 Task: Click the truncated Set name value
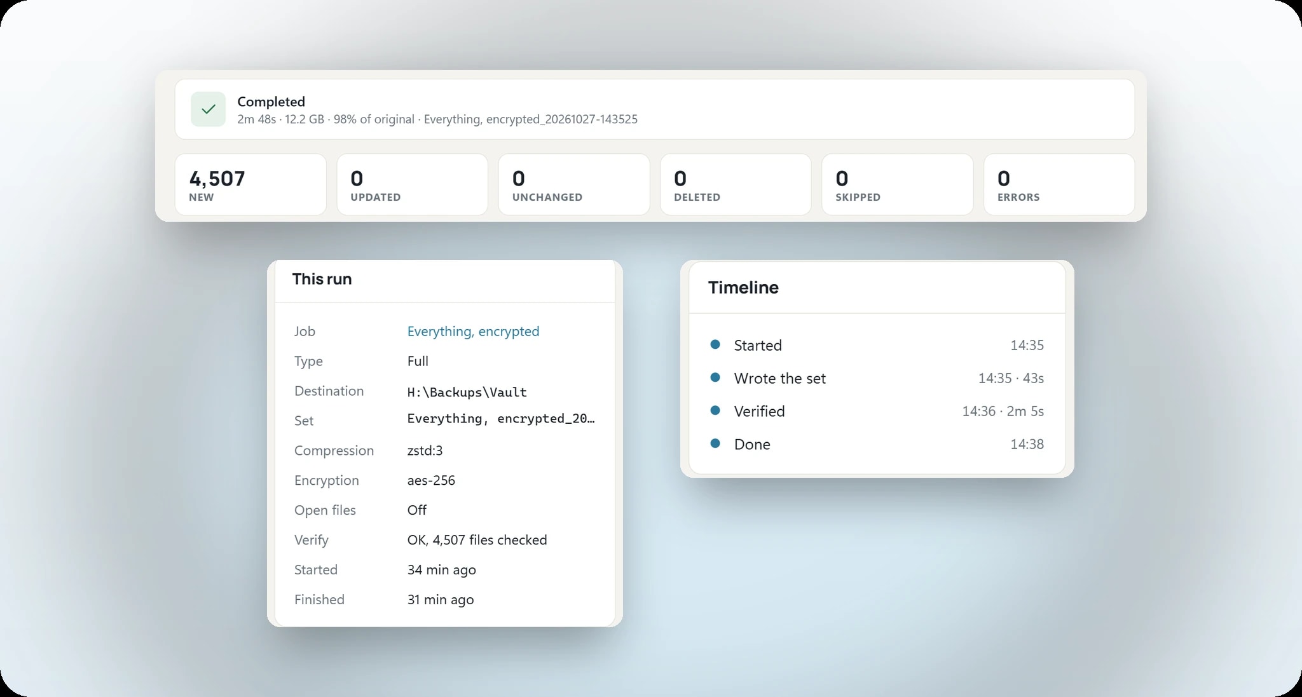tap(501, 419)
